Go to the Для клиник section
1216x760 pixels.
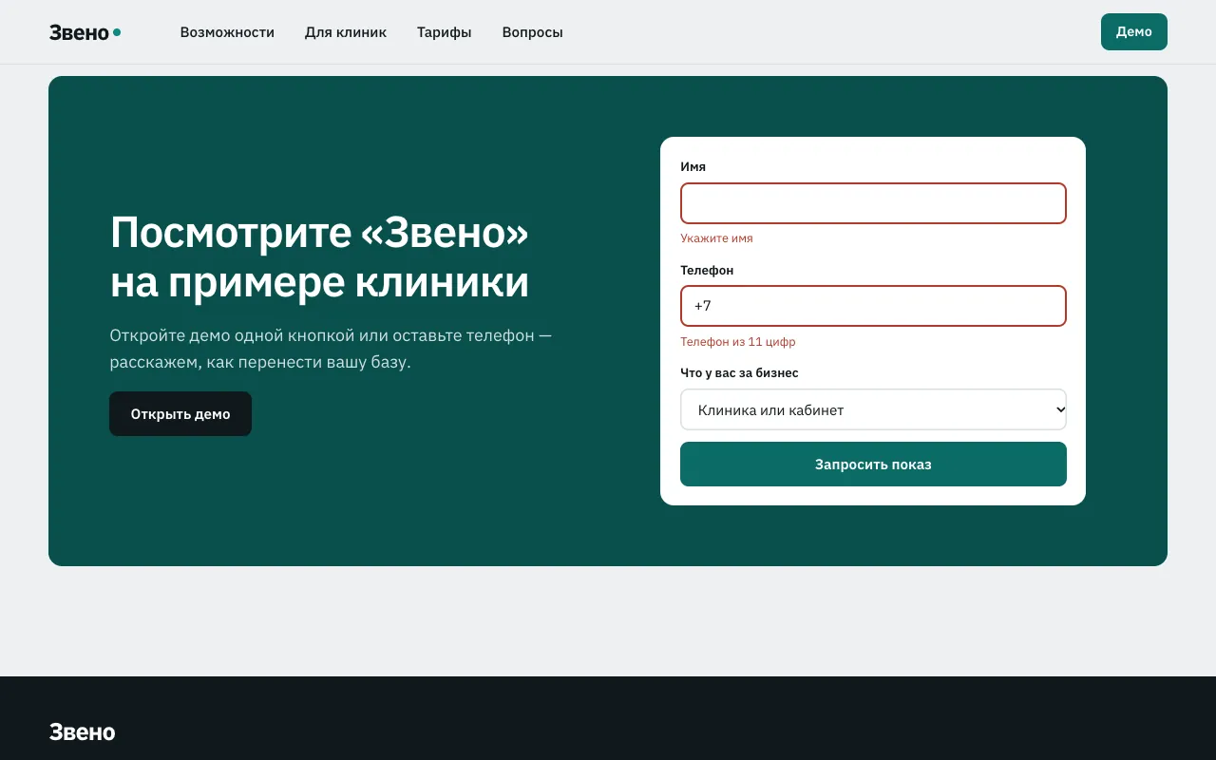click(346, 32)
